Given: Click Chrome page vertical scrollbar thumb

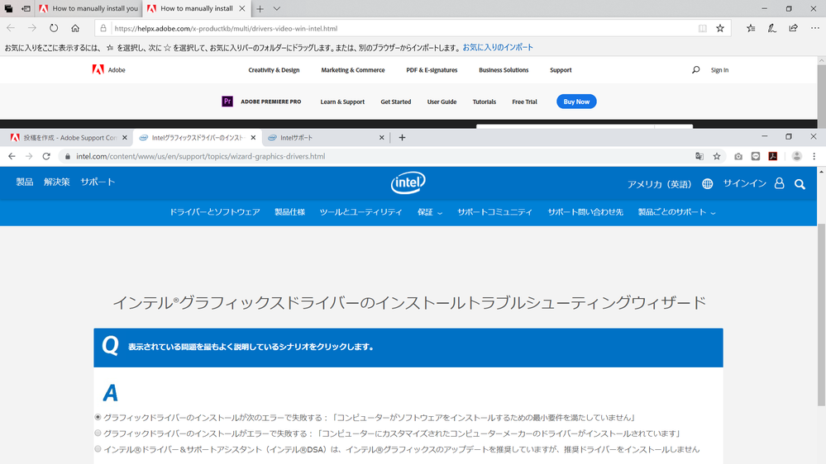Looking at the screenshot, I should (821, 315).
